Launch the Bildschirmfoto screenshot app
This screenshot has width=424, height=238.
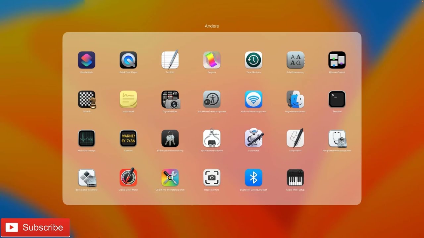(212, 178)
